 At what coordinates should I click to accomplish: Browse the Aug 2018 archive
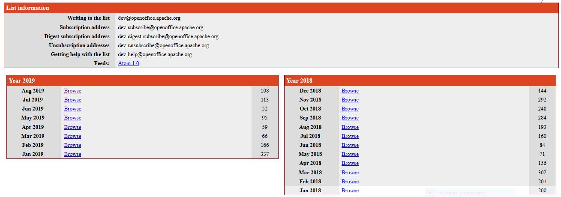[350, 127]
